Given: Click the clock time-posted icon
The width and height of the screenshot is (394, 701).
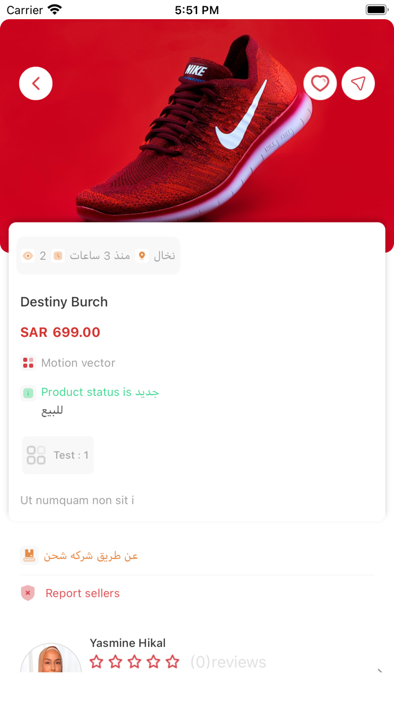Looking at the screenshot, I should [58, 256].
